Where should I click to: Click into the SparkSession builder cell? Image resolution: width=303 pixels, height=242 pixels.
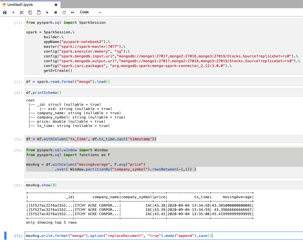click(163, 47)
